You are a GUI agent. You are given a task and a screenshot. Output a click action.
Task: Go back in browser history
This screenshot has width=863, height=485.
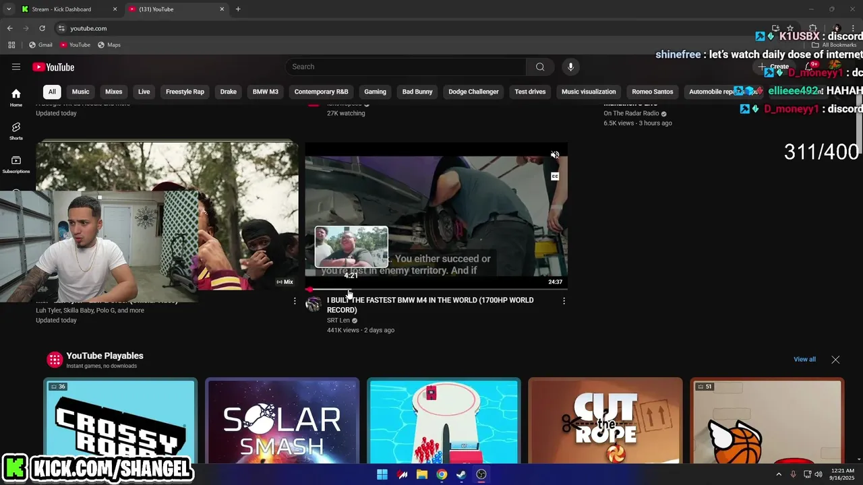(x=9, y=28)
